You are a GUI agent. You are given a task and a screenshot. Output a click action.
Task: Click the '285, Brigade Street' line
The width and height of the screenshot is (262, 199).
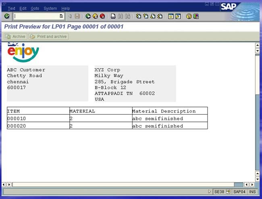coord(125,82)
